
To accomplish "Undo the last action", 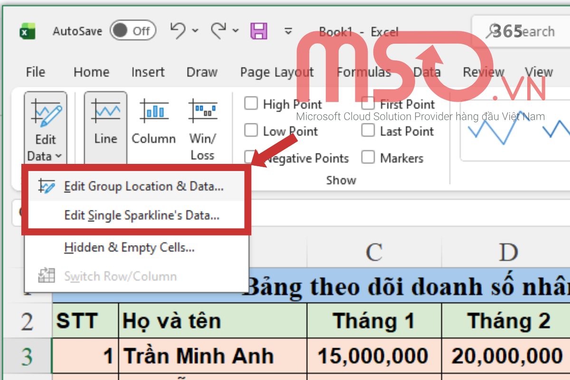I will (178, 31).
